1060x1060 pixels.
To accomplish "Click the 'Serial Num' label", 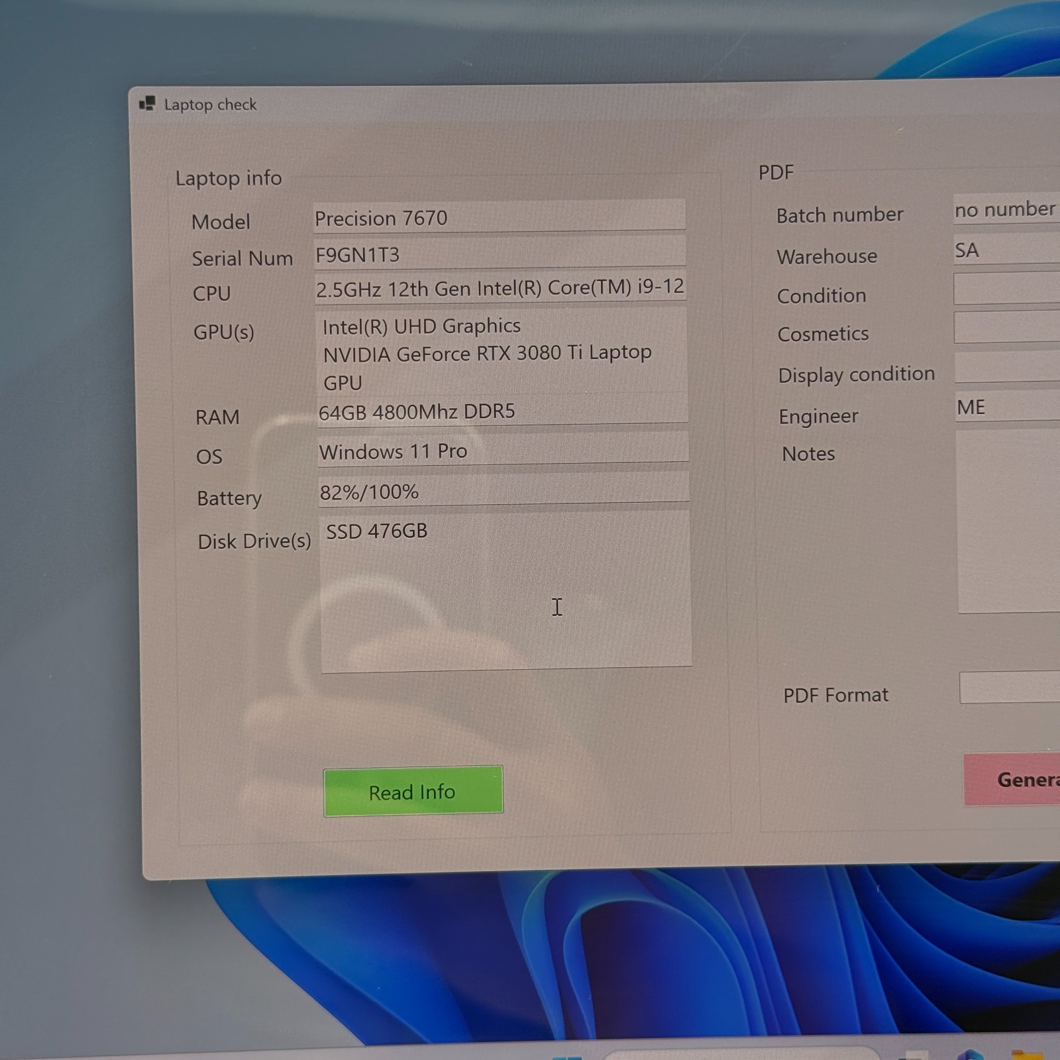I will click(x=242, y=258).
